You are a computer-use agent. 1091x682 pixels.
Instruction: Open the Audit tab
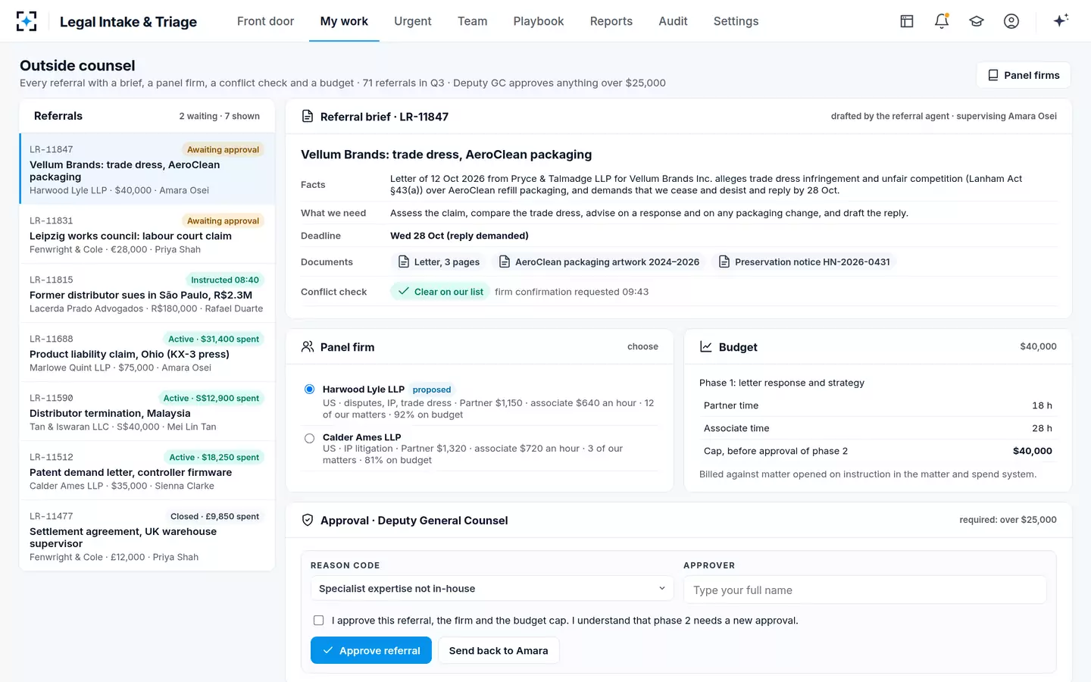click(x=673, y=21)
